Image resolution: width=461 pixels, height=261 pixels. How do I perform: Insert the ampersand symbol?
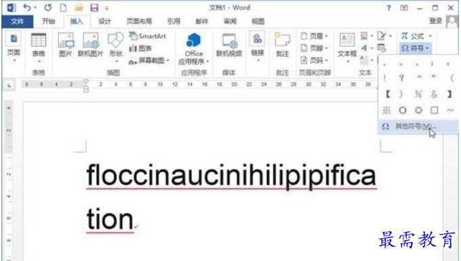[434, 94]
